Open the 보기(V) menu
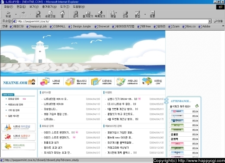Image resolution: width=225 pixels, height=163 pixels. 34,7
